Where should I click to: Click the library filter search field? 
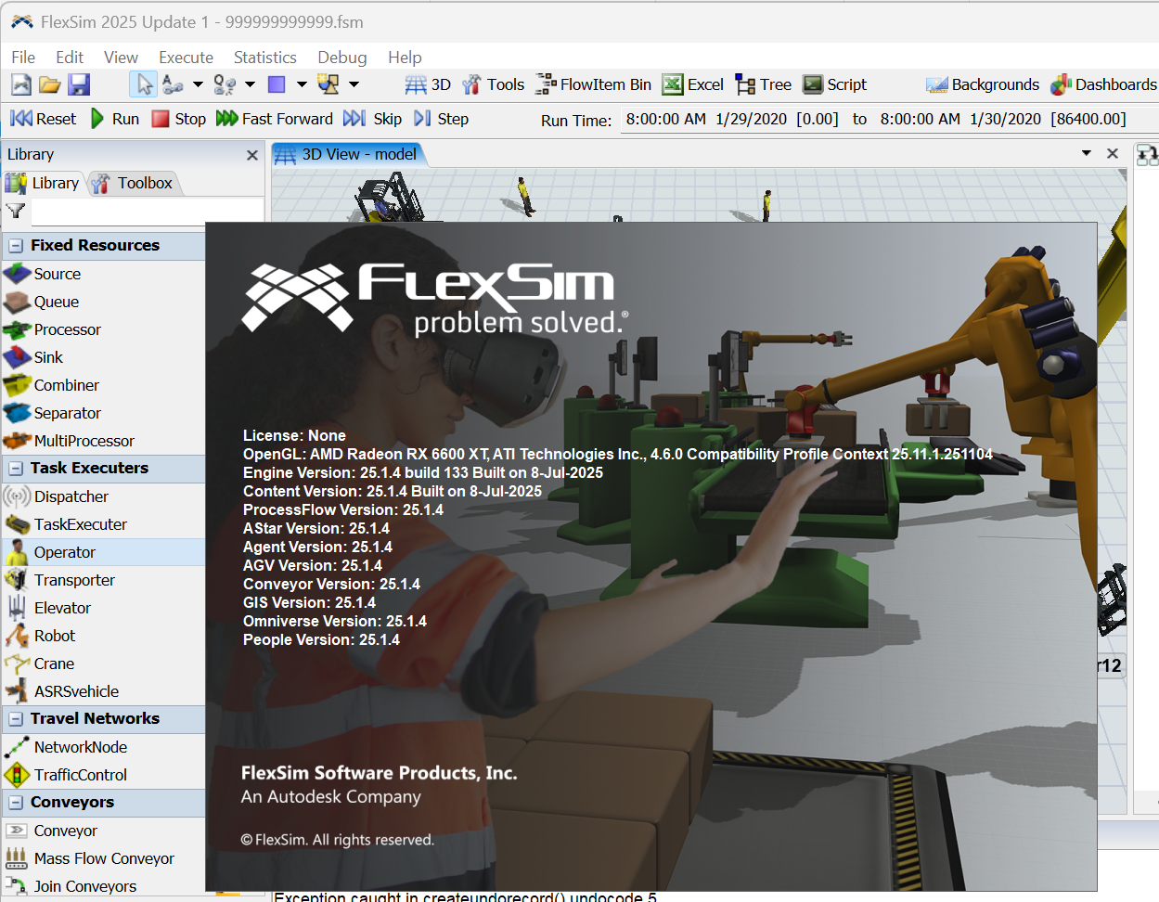tap(147, 212)
